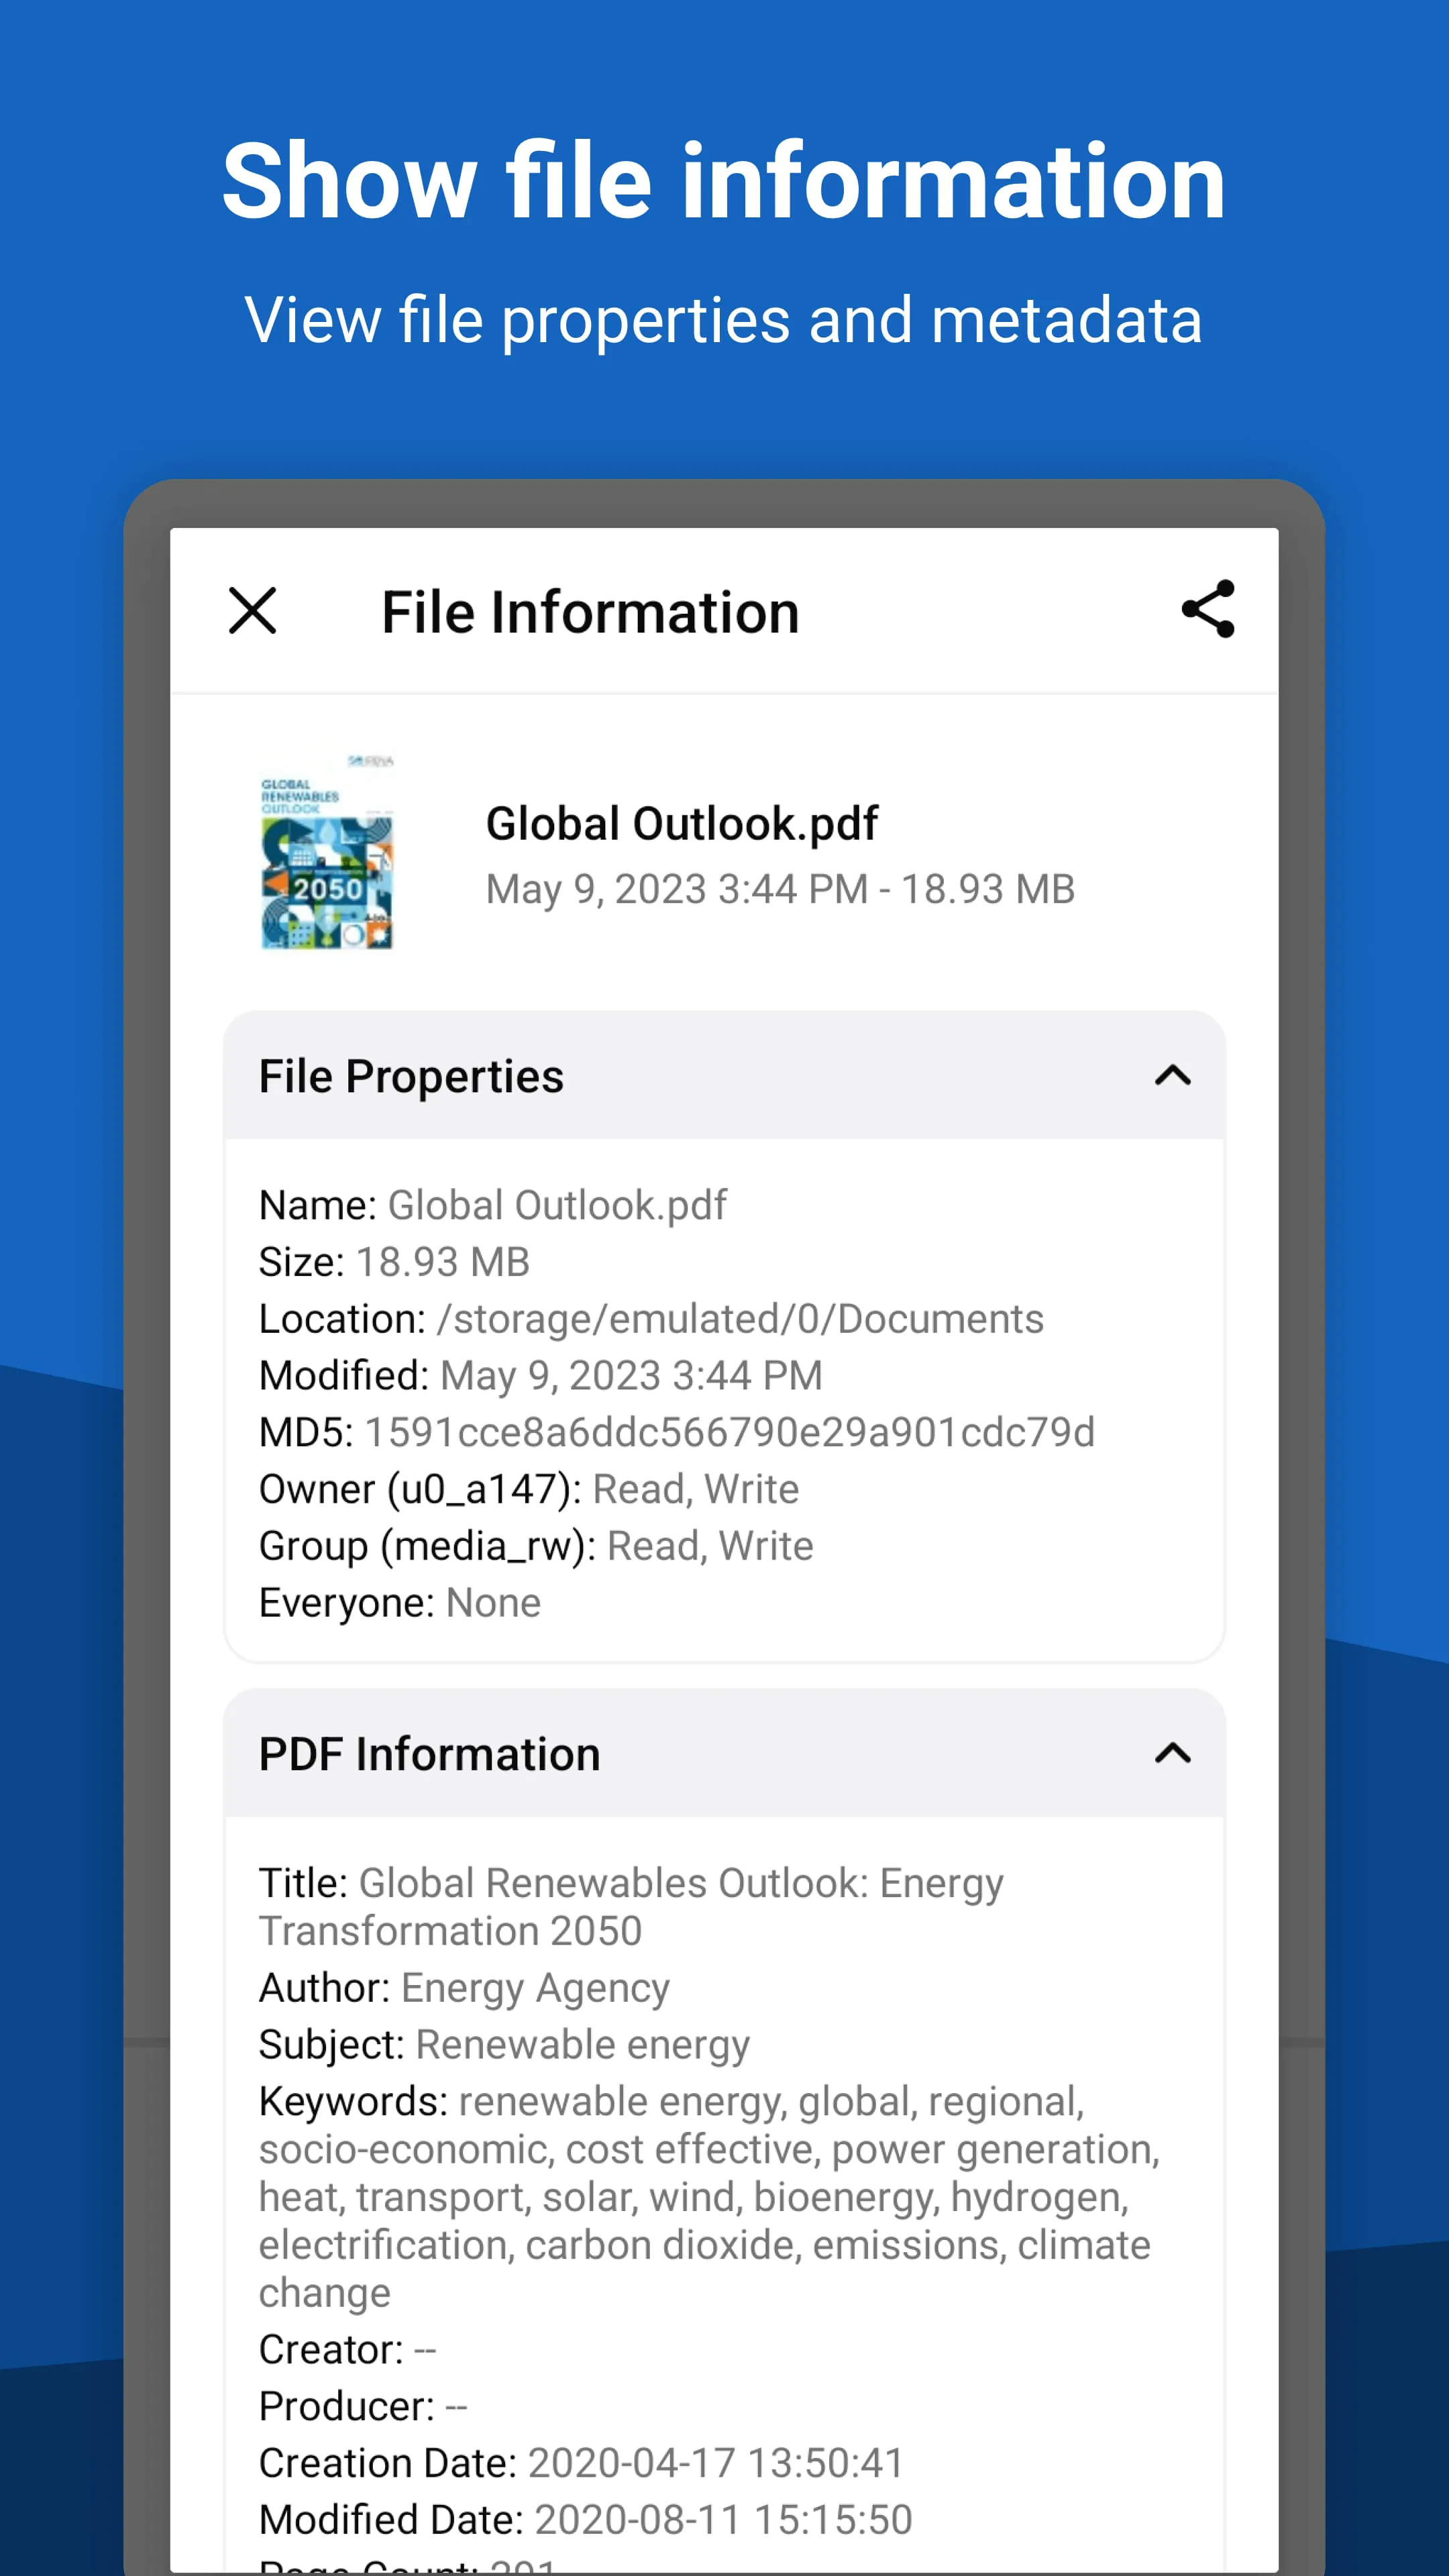Expand the File Properties card header
Screen dimensions: 1449x2576
412,1077
